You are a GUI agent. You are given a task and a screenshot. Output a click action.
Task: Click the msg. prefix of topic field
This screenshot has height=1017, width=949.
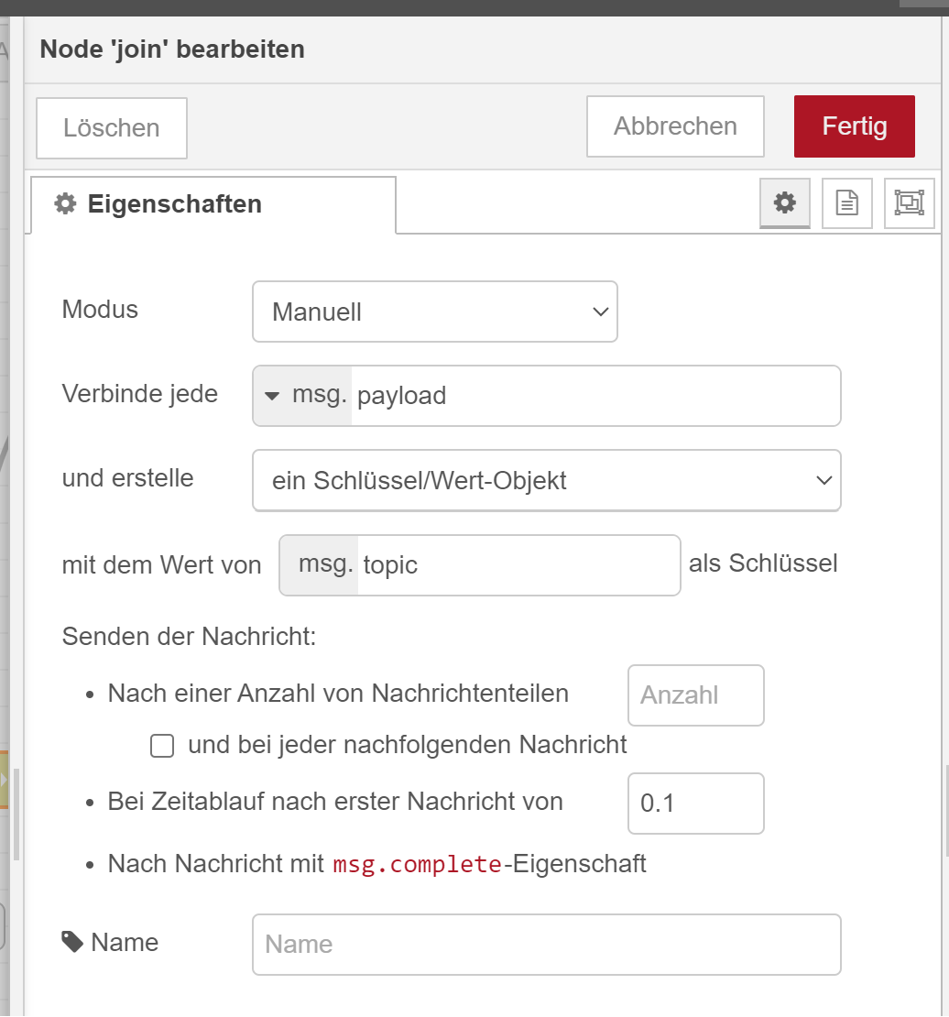tap(323, 565)
